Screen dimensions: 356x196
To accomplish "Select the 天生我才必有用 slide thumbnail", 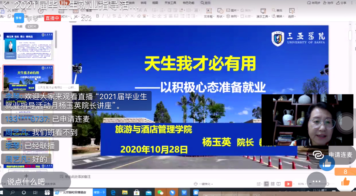I will [28, 77].
